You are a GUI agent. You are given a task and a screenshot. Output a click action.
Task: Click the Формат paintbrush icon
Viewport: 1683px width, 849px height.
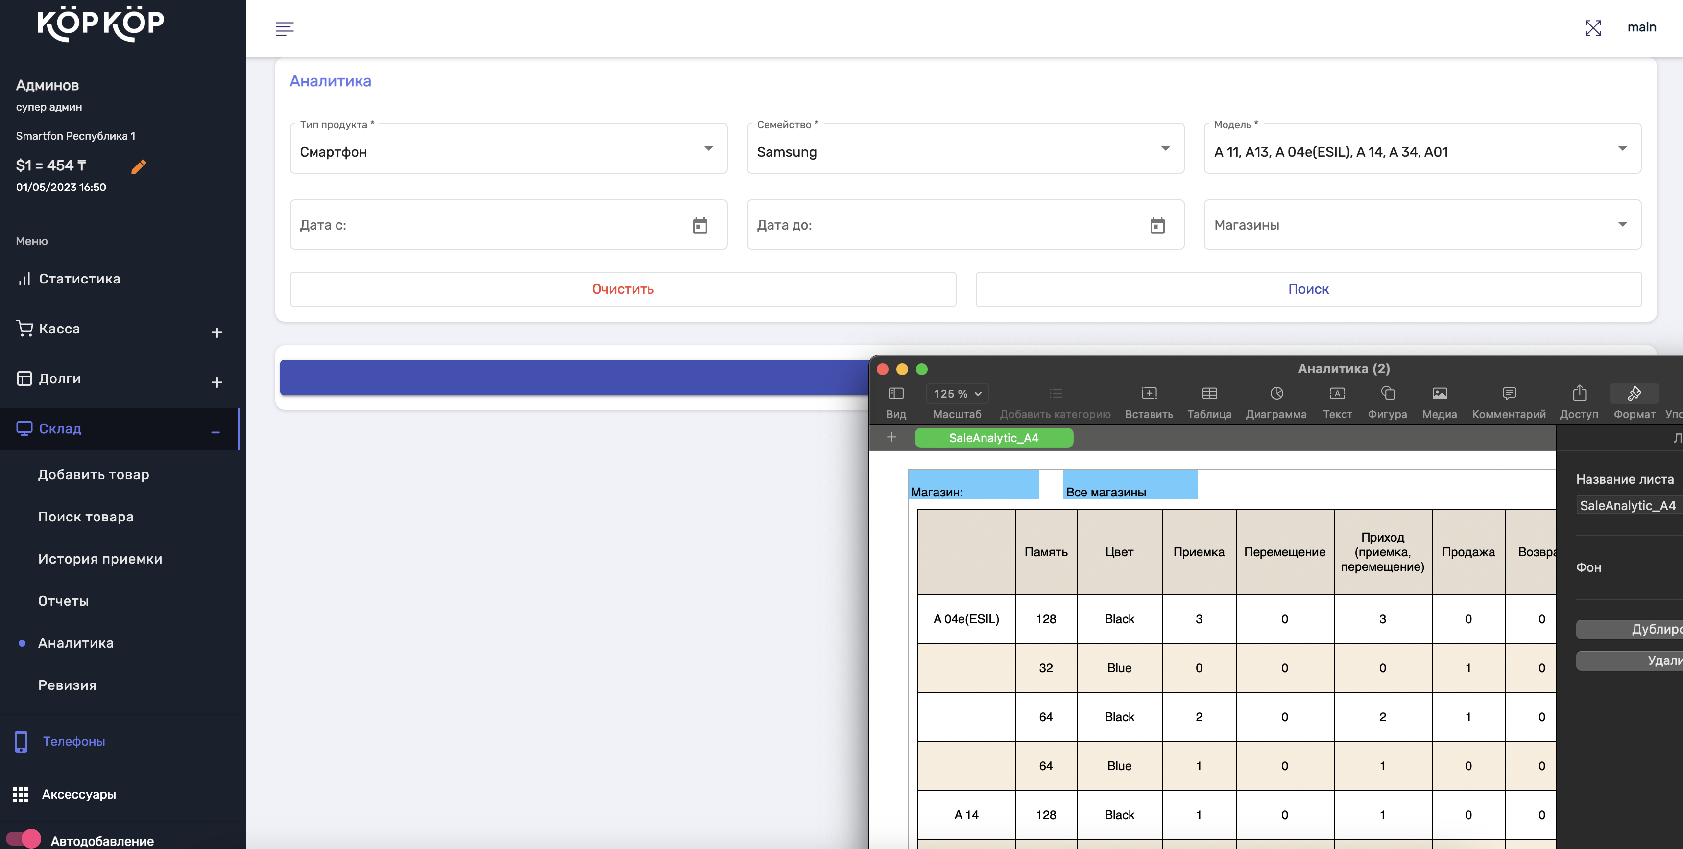1634,394
